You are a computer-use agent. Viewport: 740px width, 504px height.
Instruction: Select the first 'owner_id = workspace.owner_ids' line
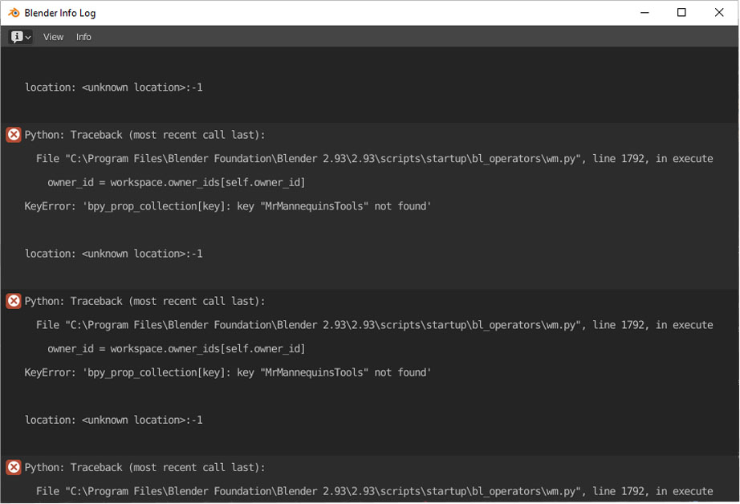[177, 183]
